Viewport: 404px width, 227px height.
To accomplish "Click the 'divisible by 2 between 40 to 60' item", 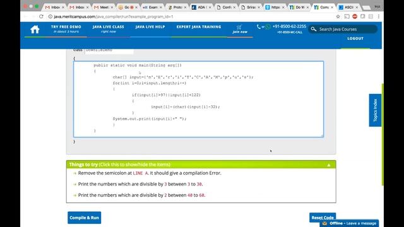I will [141, 195].
